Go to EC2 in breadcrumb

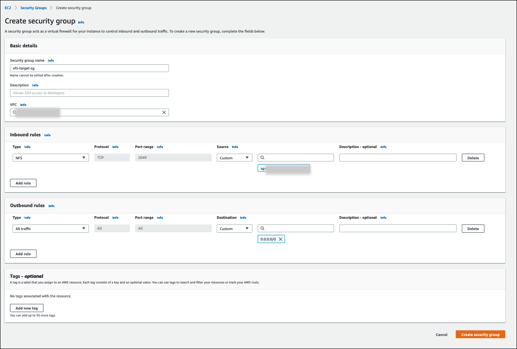[8, 8]
